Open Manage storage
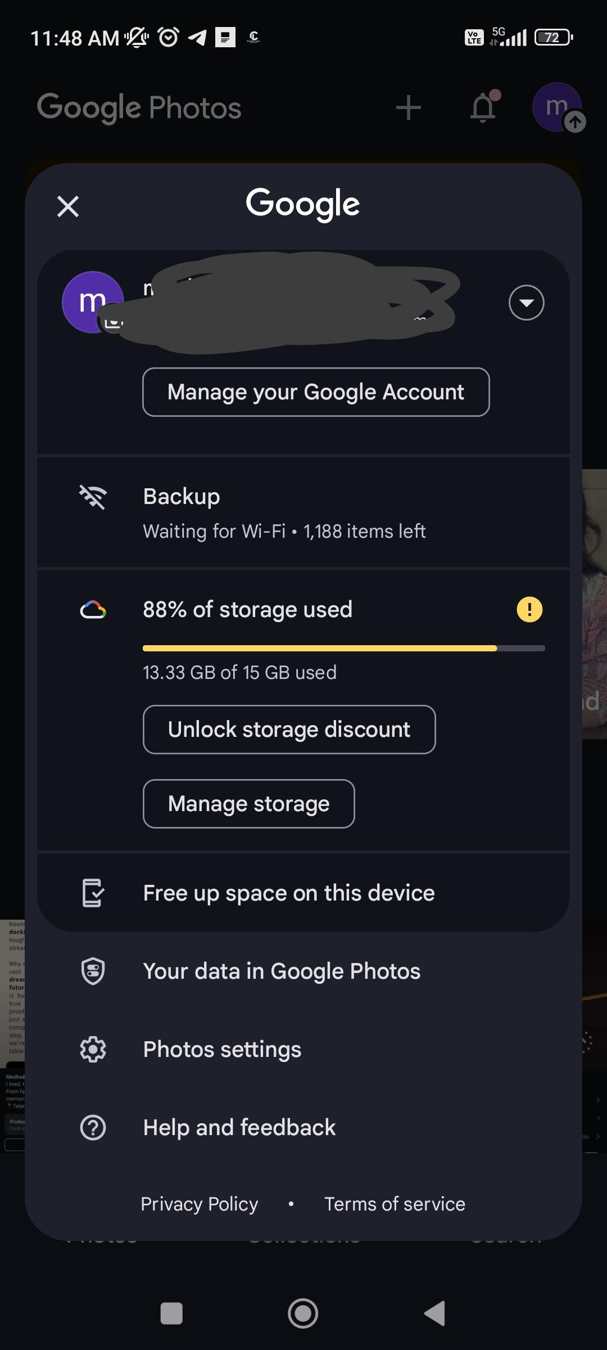Screen dimensions: 607x1350 click(x=248, y=804)
